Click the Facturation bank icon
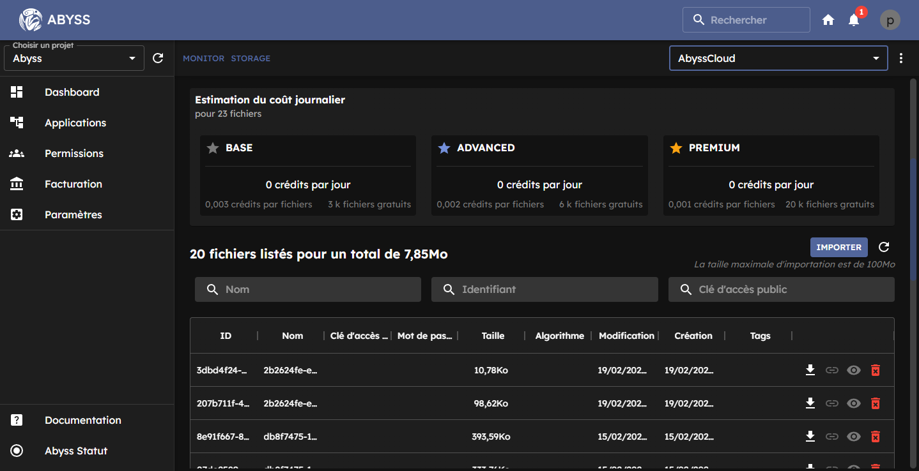919x471 pixels. pyautogui.click(x=17, y=184)
